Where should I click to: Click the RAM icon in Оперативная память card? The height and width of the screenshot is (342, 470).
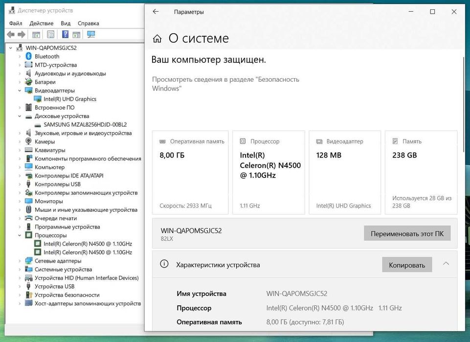pyautogui.click(x=162, y=141)
